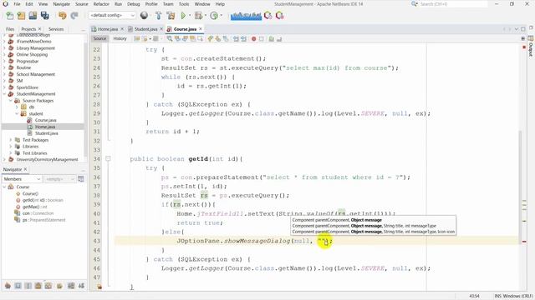The height and width of the screenshot is (300, 535).
Task: Expand the db package node
Action: point(17,107)
